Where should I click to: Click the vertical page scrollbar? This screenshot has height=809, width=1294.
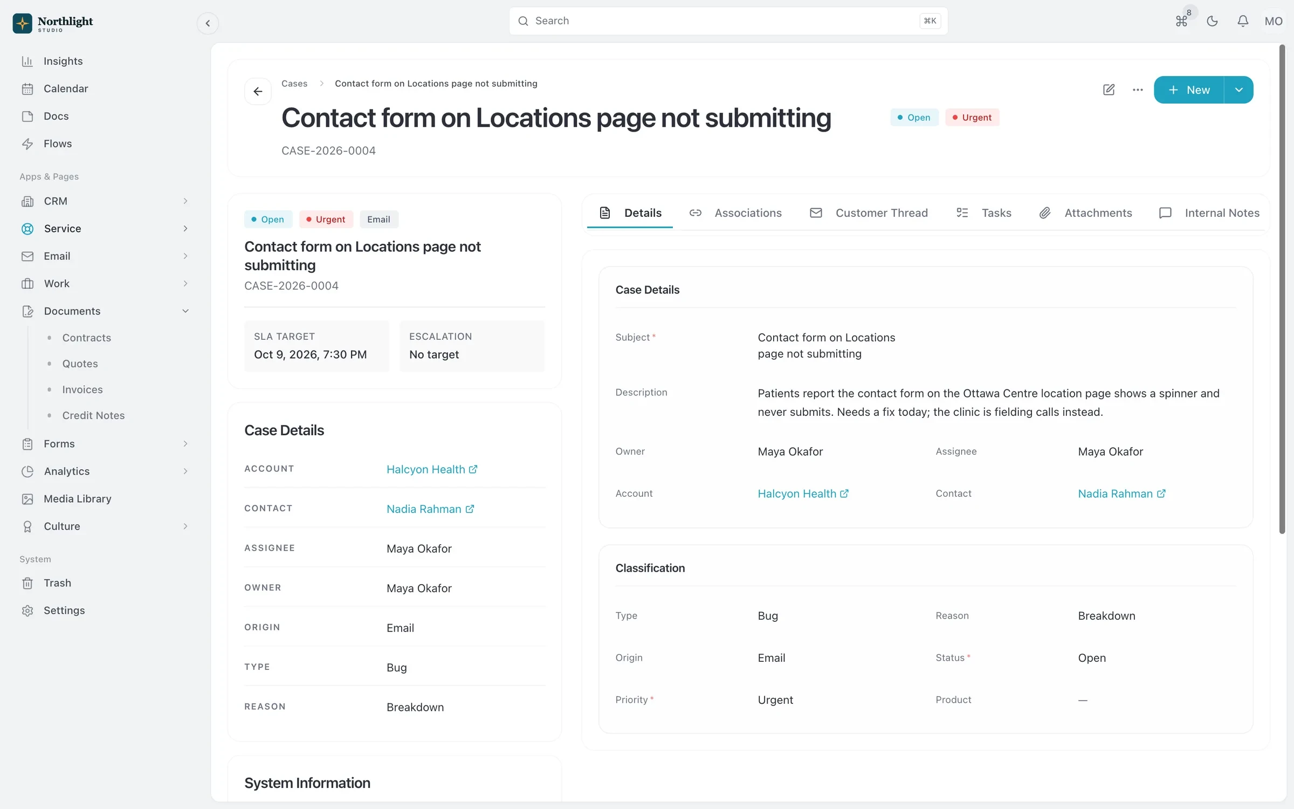(1282, 290)
